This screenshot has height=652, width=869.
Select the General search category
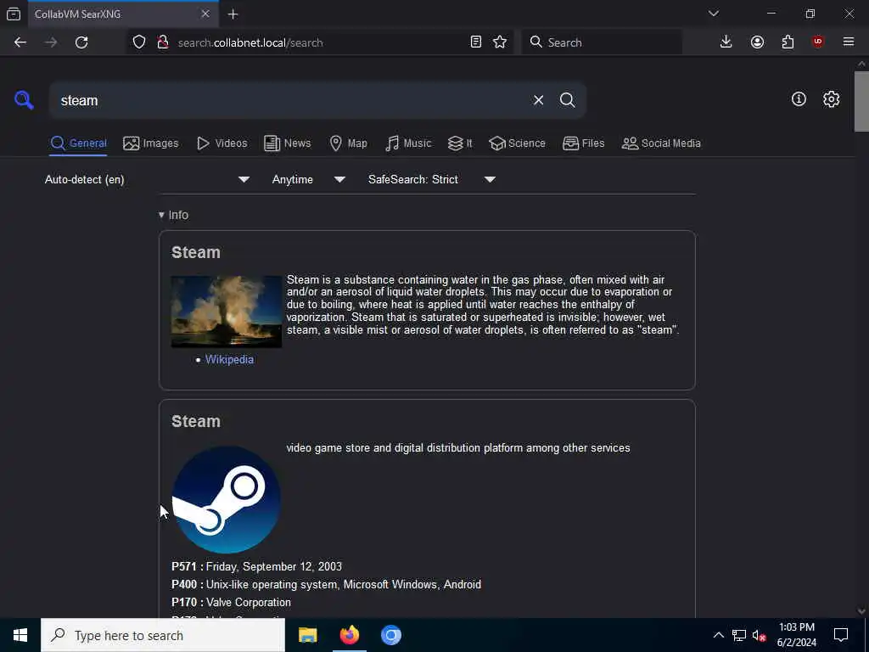pyautogui.click(x=78, y=143)
